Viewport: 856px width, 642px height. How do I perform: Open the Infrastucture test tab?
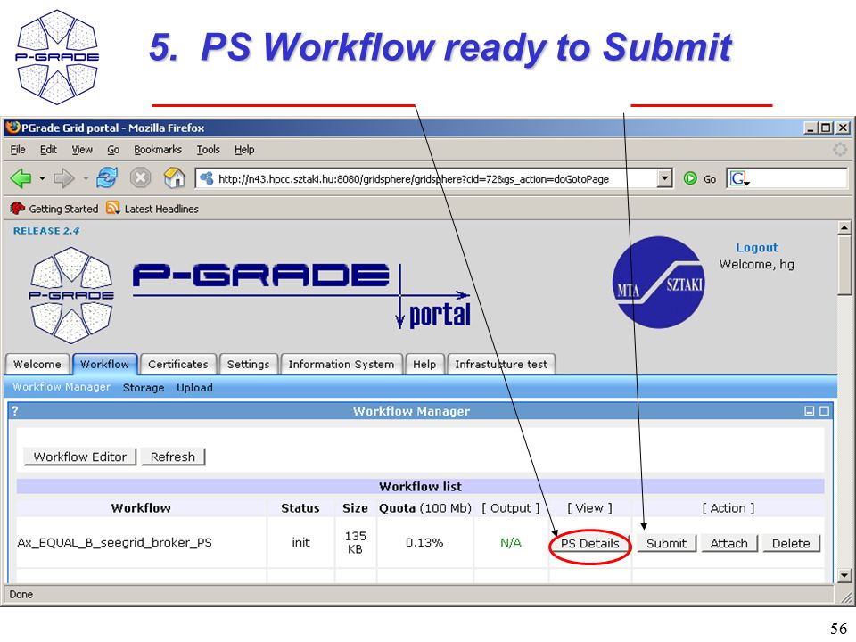pyautogui.click(x=501, y=364)
